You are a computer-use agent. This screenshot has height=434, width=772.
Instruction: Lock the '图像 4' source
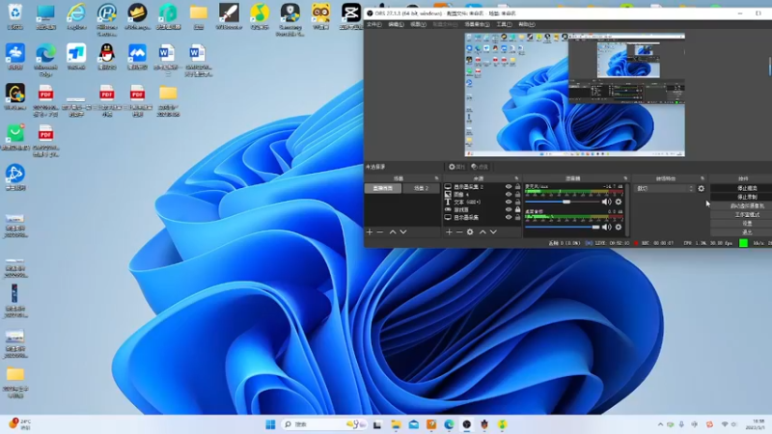point(517,195)
